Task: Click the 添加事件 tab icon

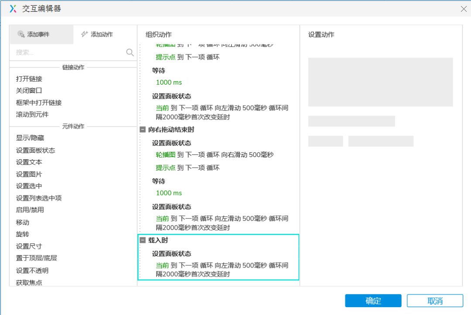Action: coord(21,34)
